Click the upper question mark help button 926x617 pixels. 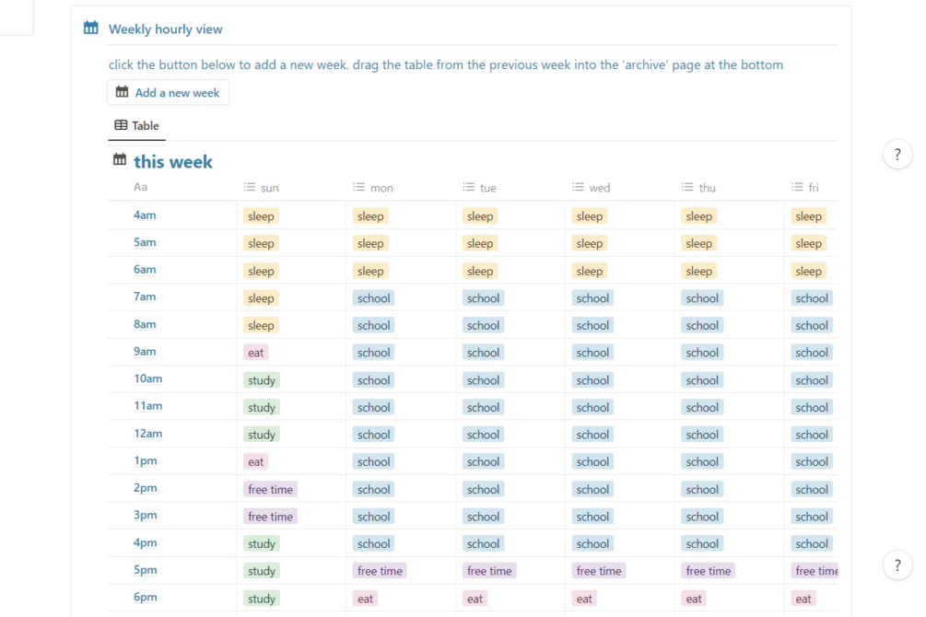[x=897, y=154]
